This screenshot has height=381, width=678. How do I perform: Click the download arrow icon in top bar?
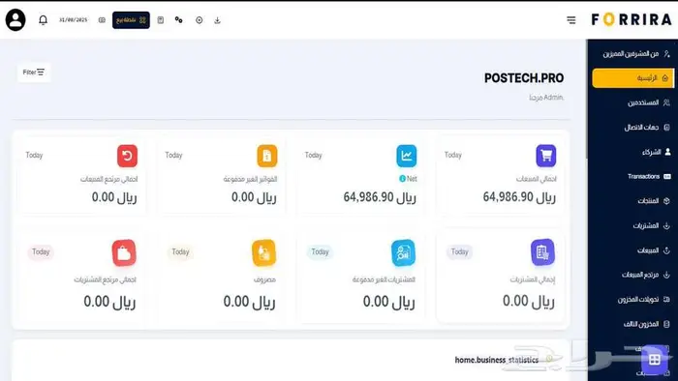[217, 20]
